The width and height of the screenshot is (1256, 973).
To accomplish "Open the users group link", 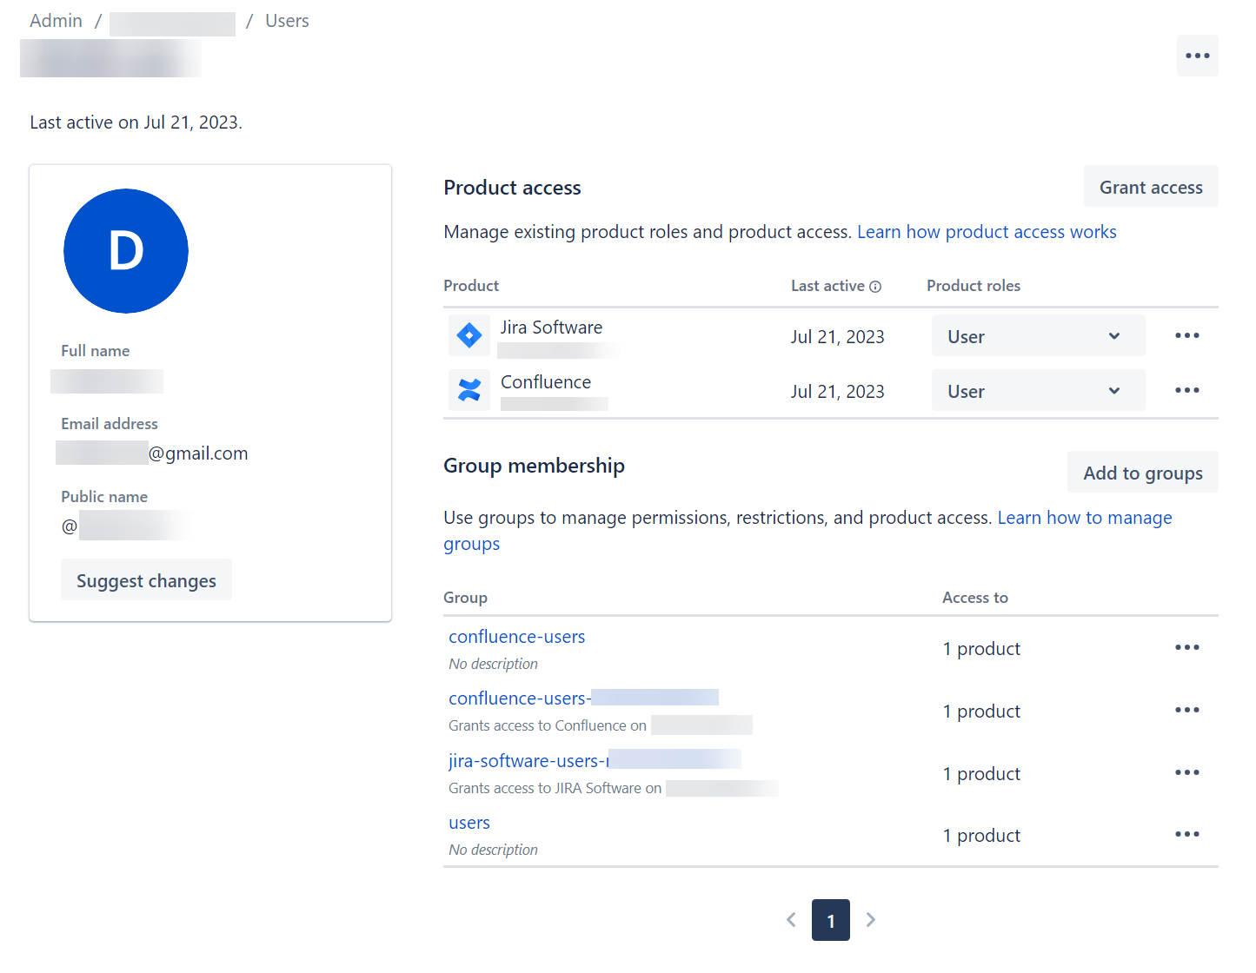I will pyautogui.click(x=469, y=822).
